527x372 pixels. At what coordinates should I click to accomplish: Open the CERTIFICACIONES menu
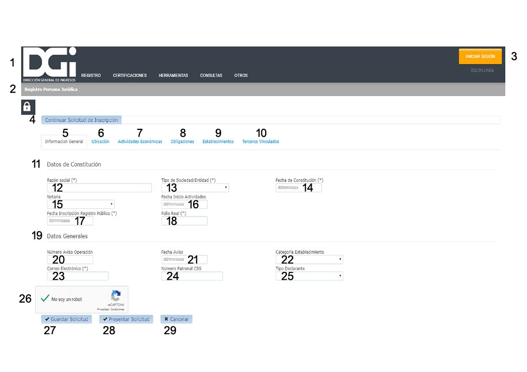129,76
